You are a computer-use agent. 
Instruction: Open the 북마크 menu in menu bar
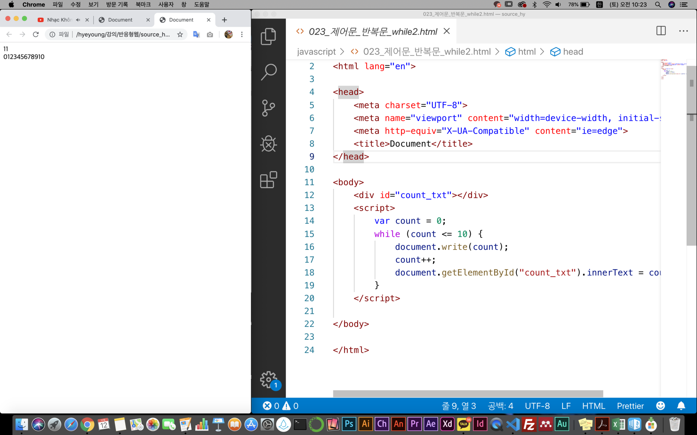click(x=143, y=4)
